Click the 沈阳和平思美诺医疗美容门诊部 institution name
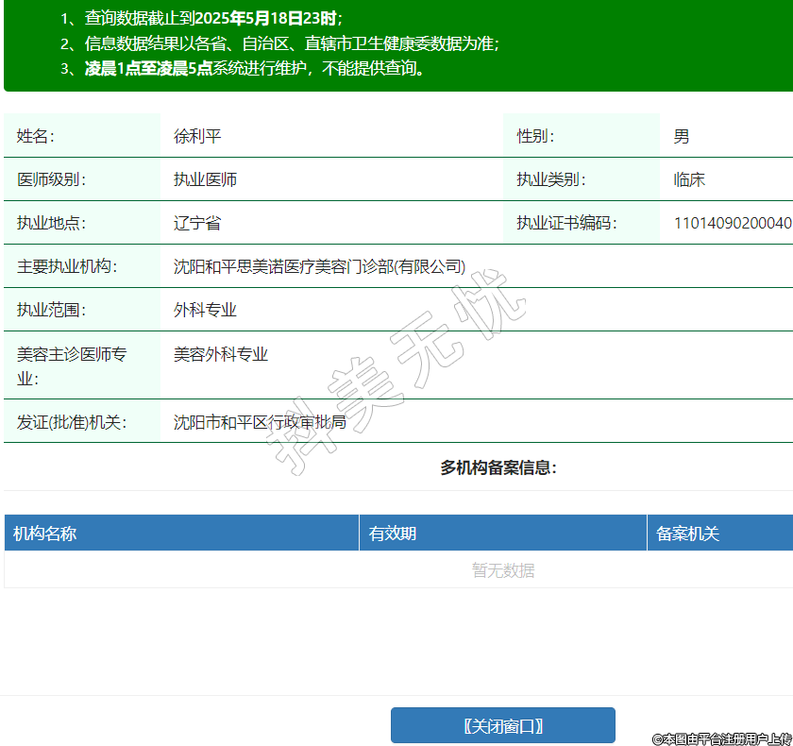This screenshot has width=793, height=746. pos(319,266)
